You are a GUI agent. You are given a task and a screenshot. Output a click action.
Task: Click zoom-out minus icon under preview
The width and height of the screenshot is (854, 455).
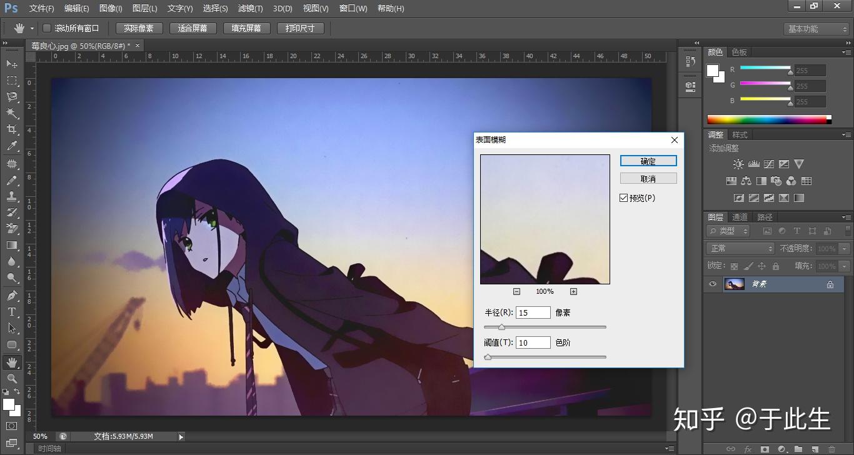coord(516,291)
